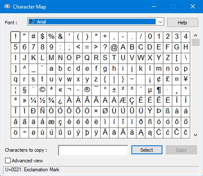
Task: Pick the thorn Þ capital cell
Action: pos(158,111)
